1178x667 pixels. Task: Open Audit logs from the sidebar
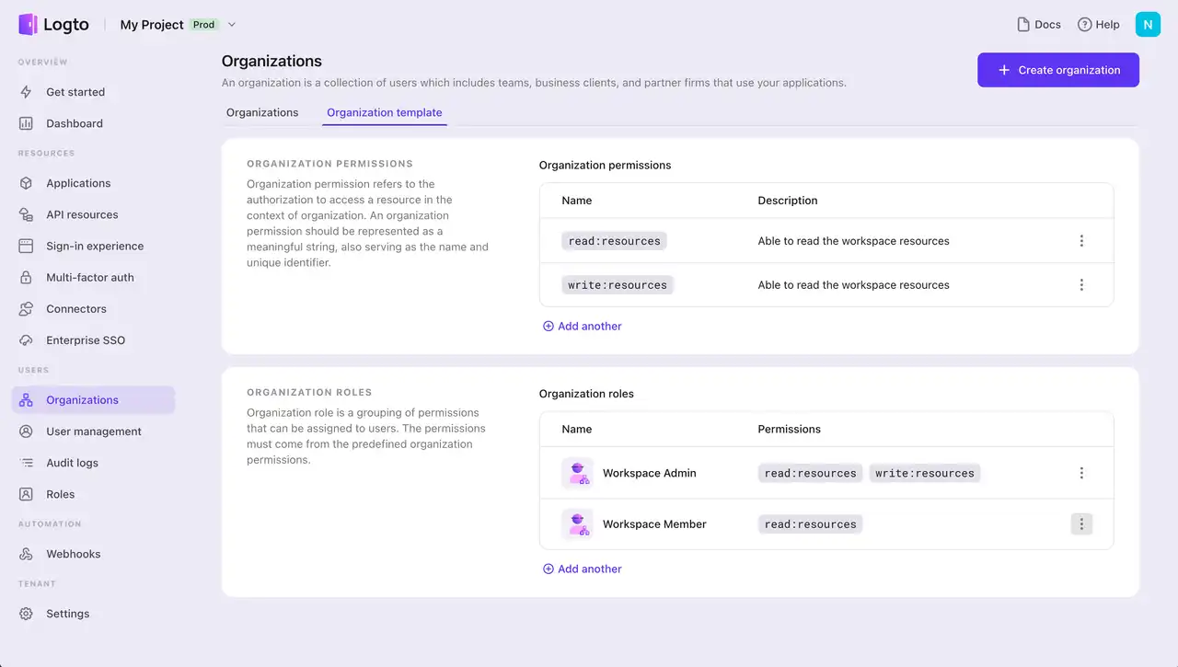74,462
